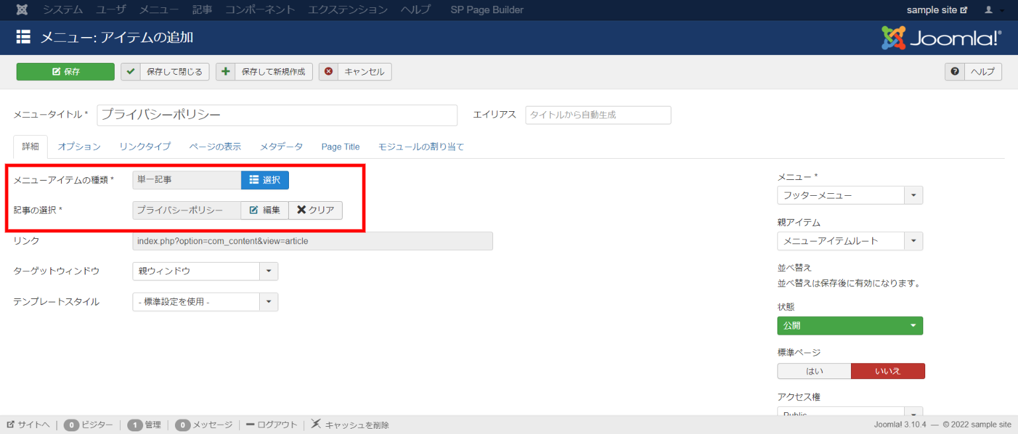Click 保存して閉じる checkmark button
The height and width of the screenshot is (434, 1018).
(x=165, y=72)
